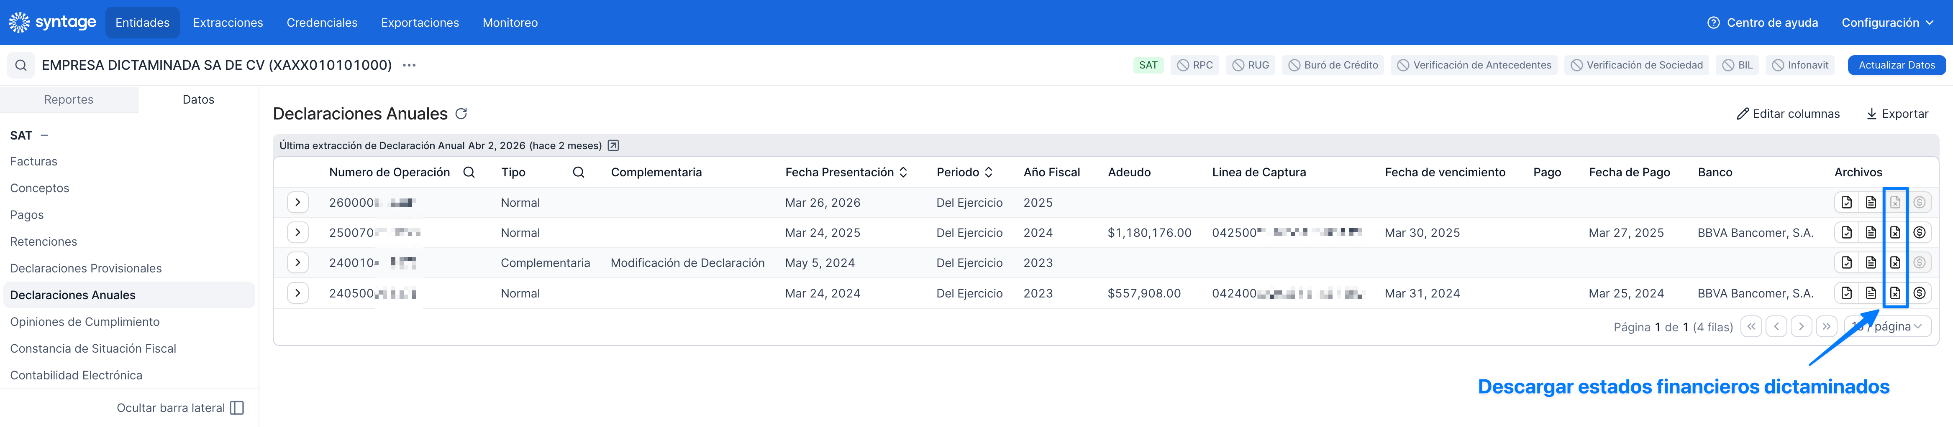Toggle the RUG data source badge
This screenshot has height=427, width=1953.
(x=1249, y=65)
